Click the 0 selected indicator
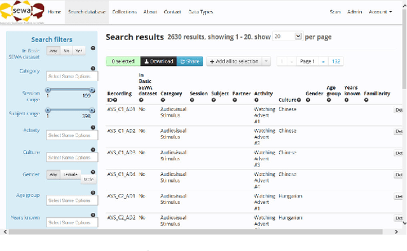407x251 pixels. tap(123, 62)
